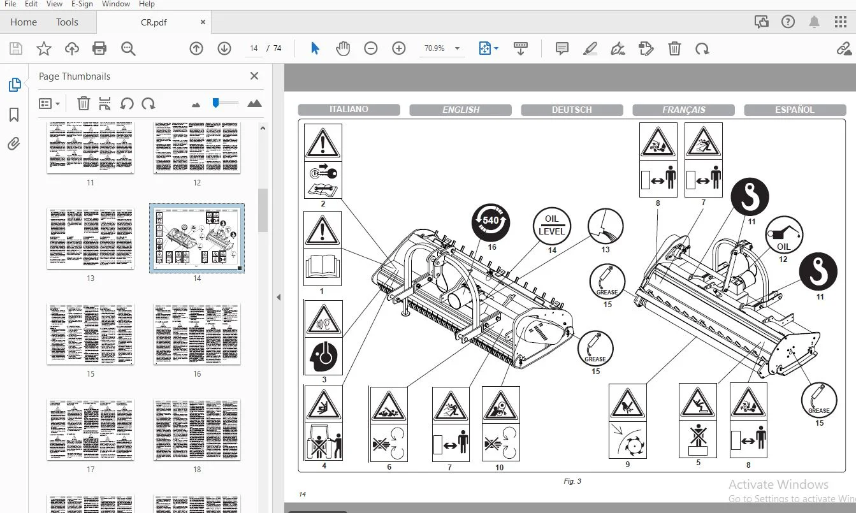
Task: Rotate page with toolbar rotate icon
Action: tap(702, 48)
